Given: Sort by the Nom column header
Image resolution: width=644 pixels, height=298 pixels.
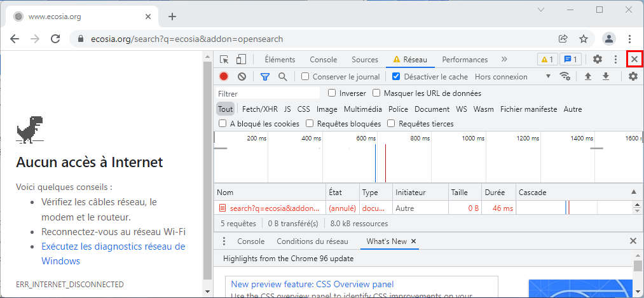Looking at the screenshot, I should pyautogui.click(x=270, y=192).
